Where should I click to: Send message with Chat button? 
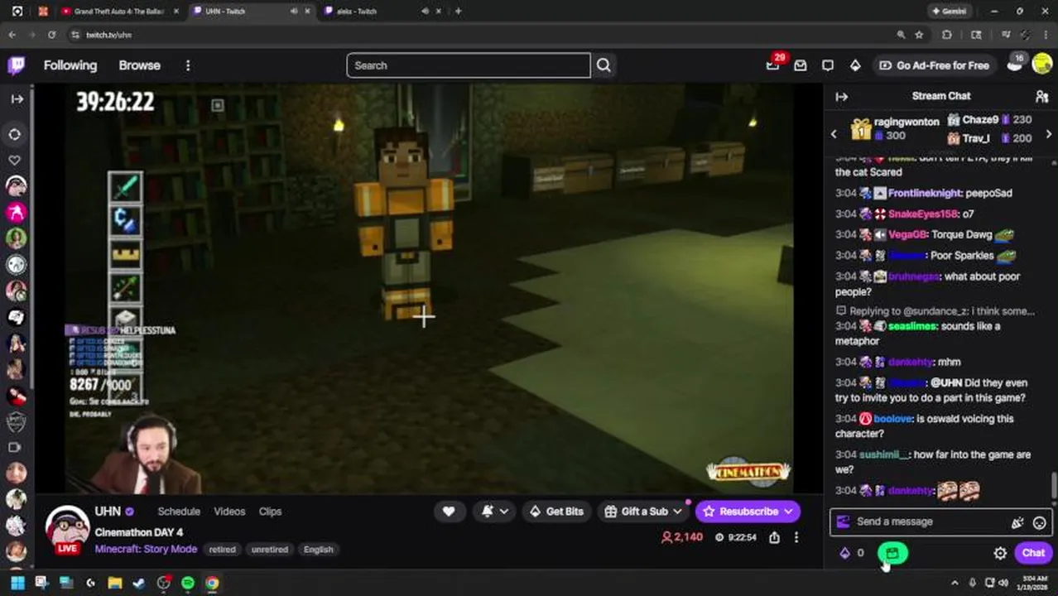point(1033,553)
